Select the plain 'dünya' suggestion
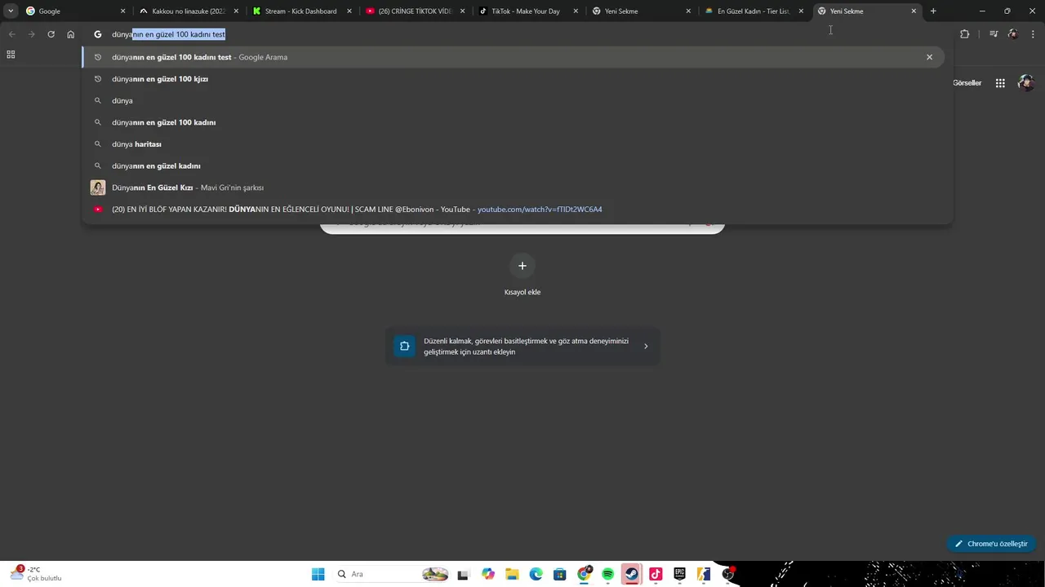This screenshot has height=587, width=1045. pyautogui.click(x=513, y=100)
